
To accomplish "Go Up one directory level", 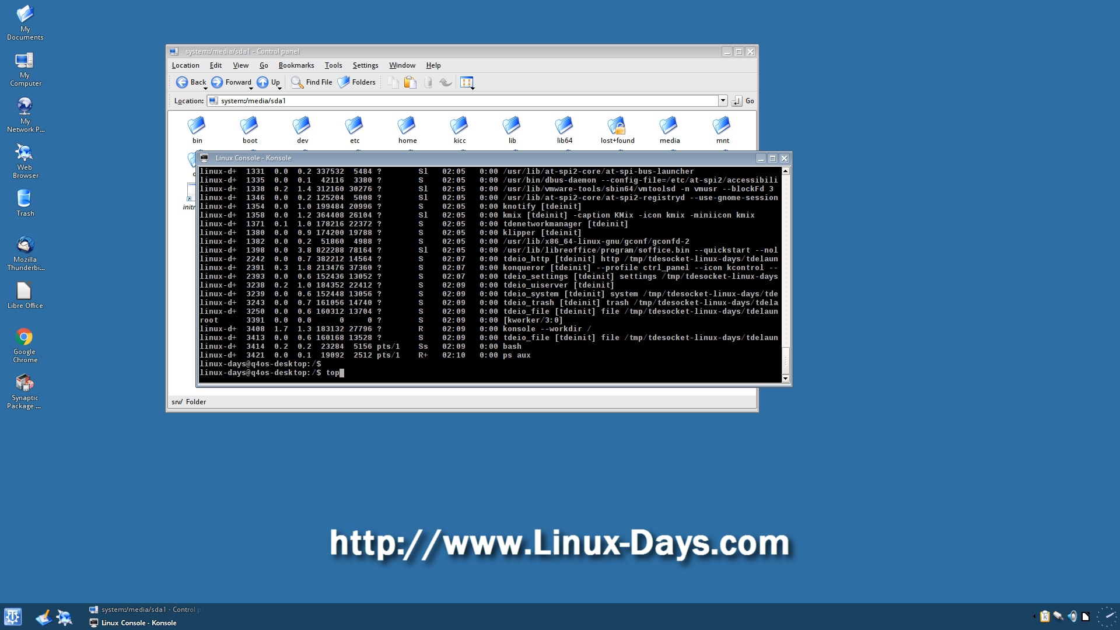I will (x=268, y=82).
